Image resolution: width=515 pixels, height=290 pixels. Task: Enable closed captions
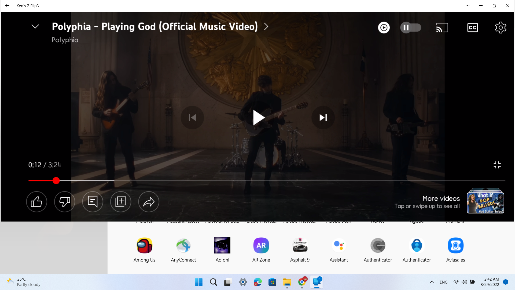point(473,27)
